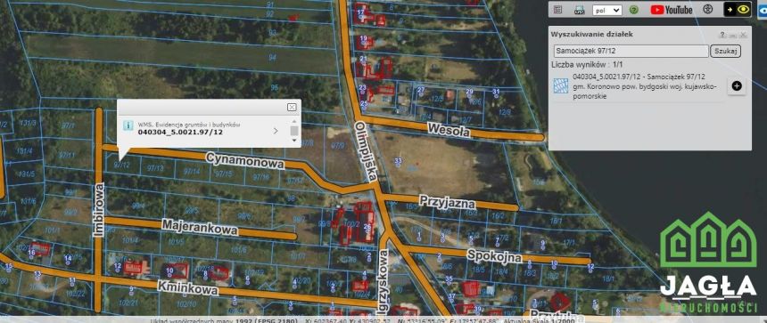
Task: Click the parcel result thumbnail icon
Action: tap(561, 86)
